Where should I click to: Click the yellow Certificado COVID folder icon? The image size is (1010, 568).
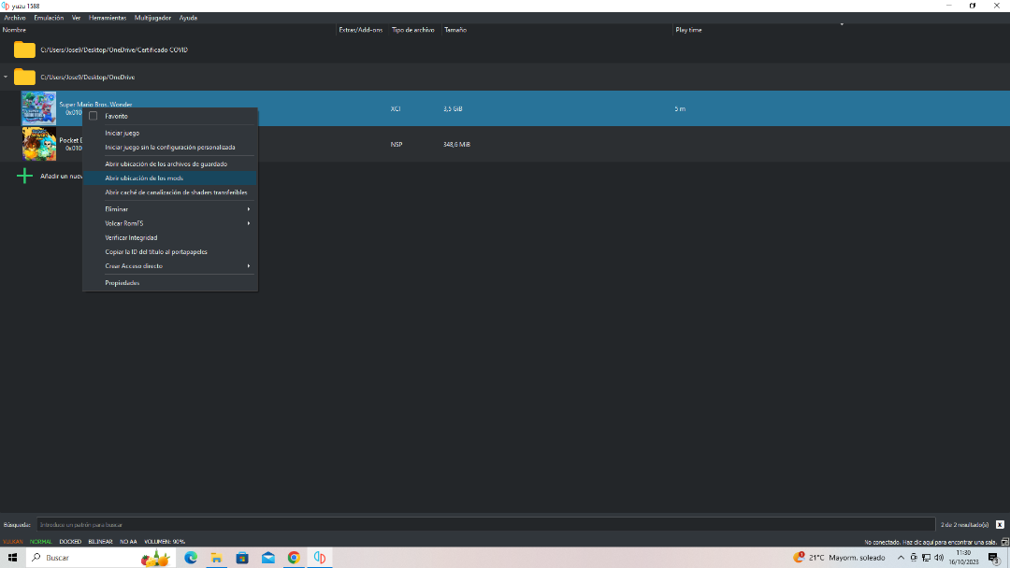[24, 50]
